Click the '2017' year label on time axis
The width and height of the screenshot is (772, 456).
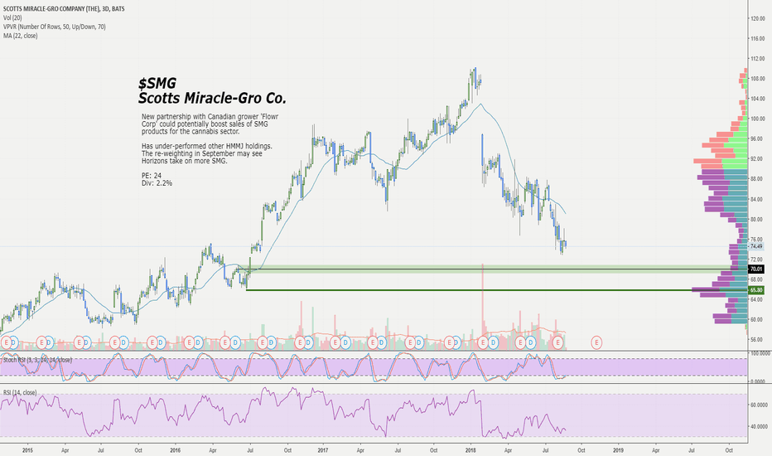point(323,450)
